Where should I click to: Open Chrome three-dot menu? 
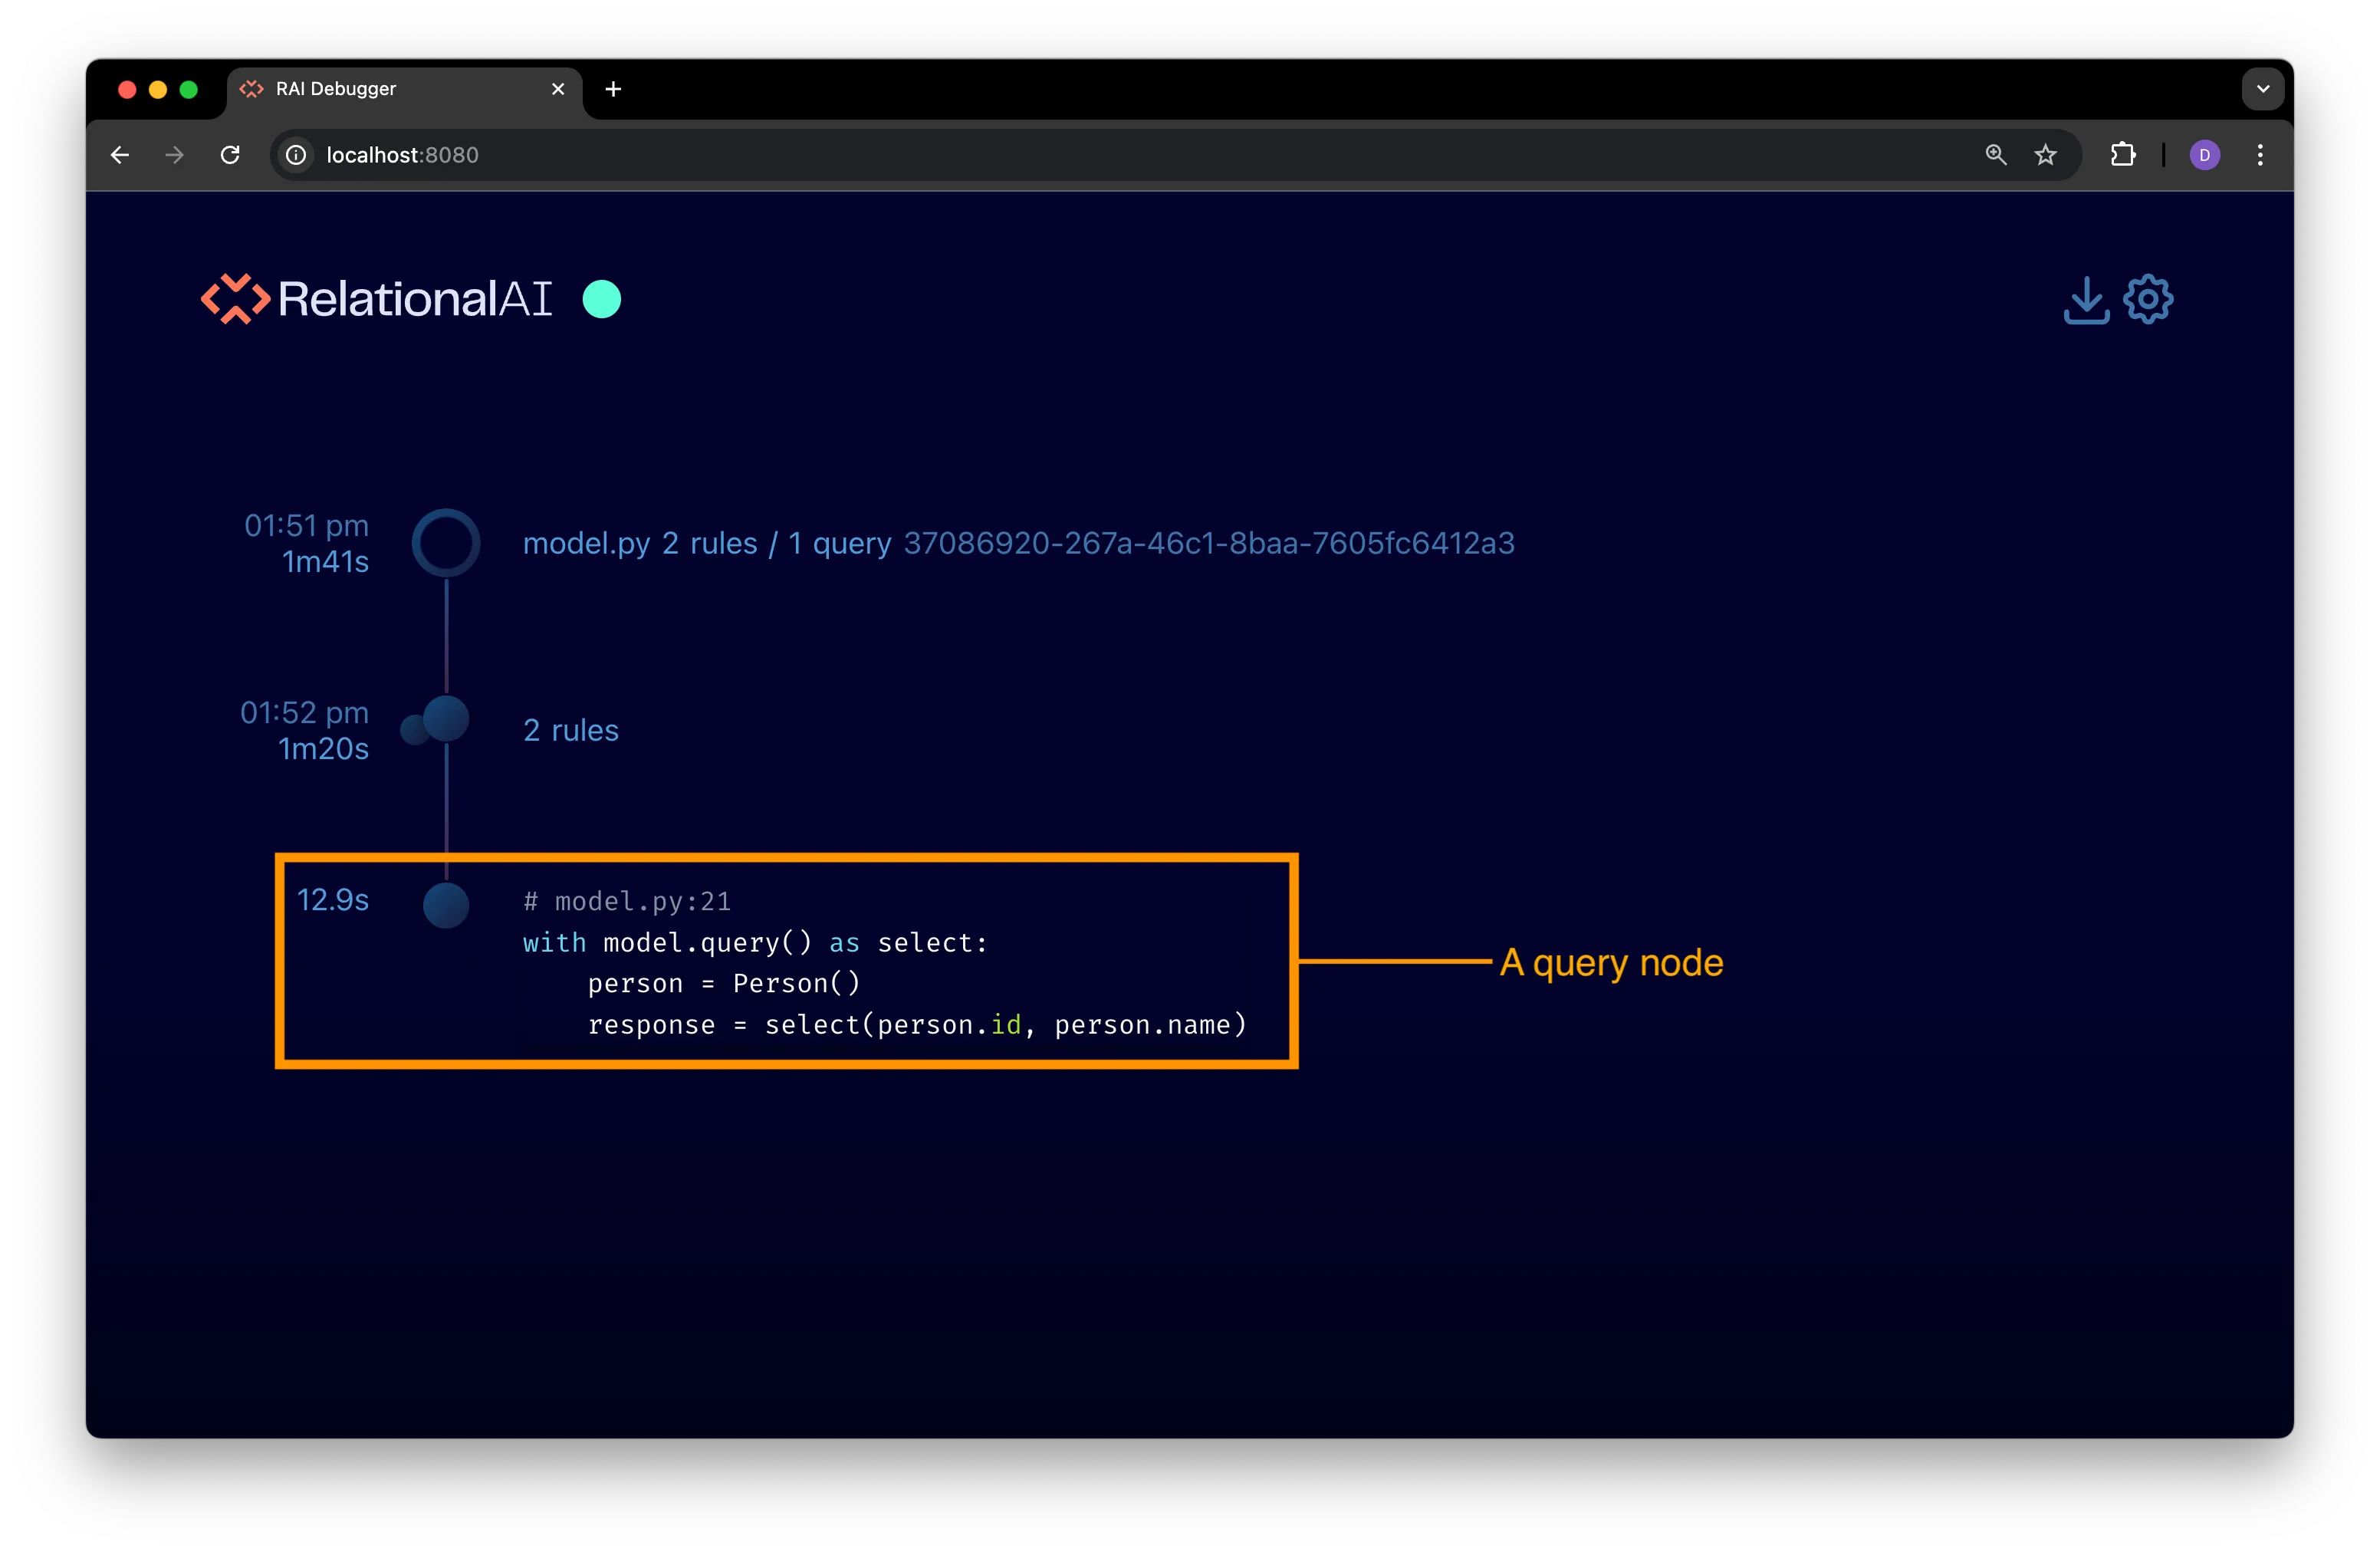click(2260, 155)
